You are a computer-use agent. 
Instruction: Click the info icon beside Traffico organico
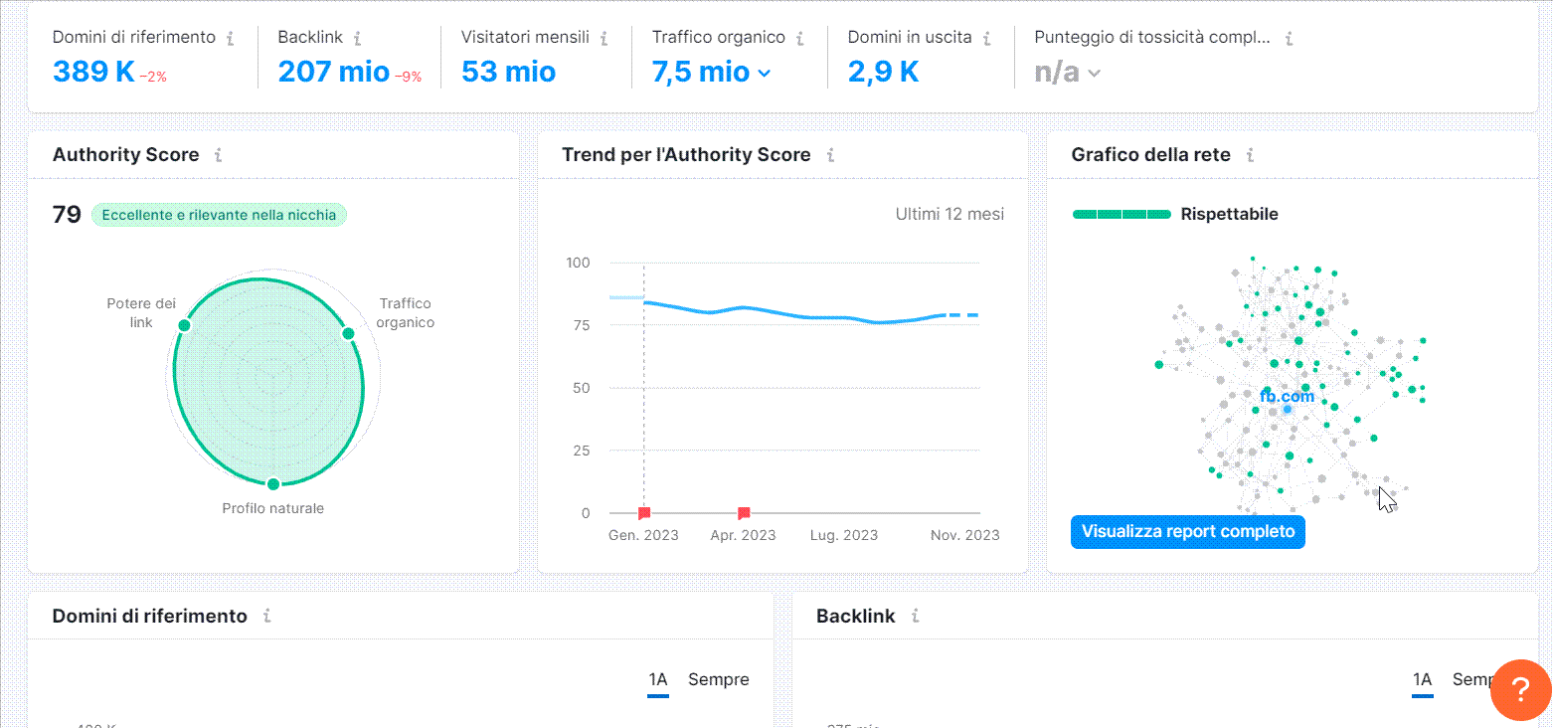coord(800,36)
